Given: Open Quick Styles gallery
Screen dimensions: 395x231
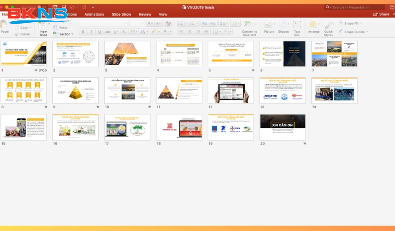Looking at the screenshot, I should [328, 28].
